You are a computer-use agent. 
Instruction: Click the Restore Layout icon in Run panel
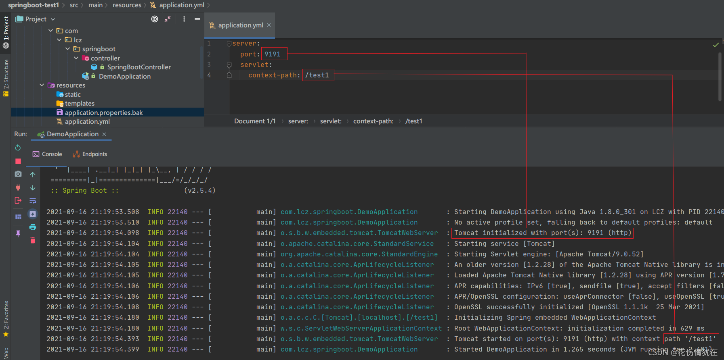click(18, 216)
